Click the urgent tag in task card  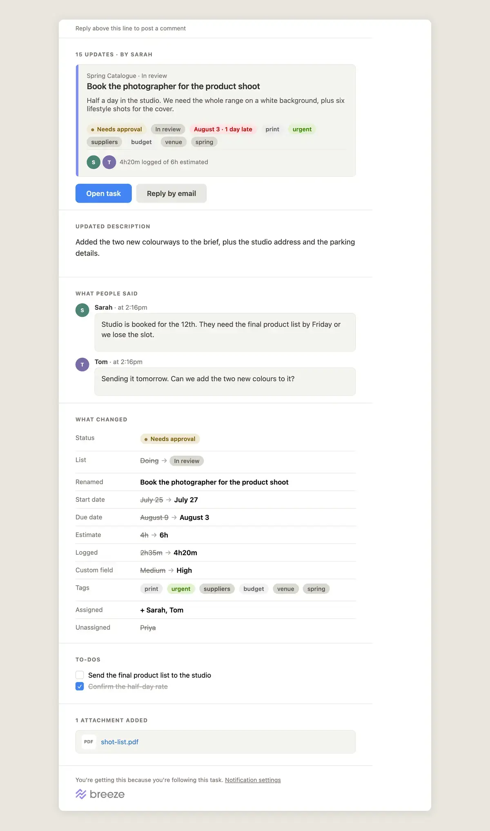point(302,129)
